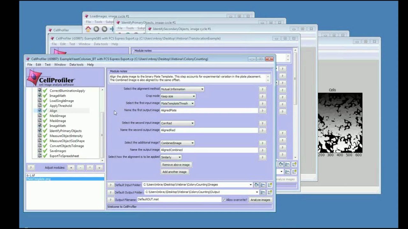Open help for Output Filename

[x=110, y=200]
